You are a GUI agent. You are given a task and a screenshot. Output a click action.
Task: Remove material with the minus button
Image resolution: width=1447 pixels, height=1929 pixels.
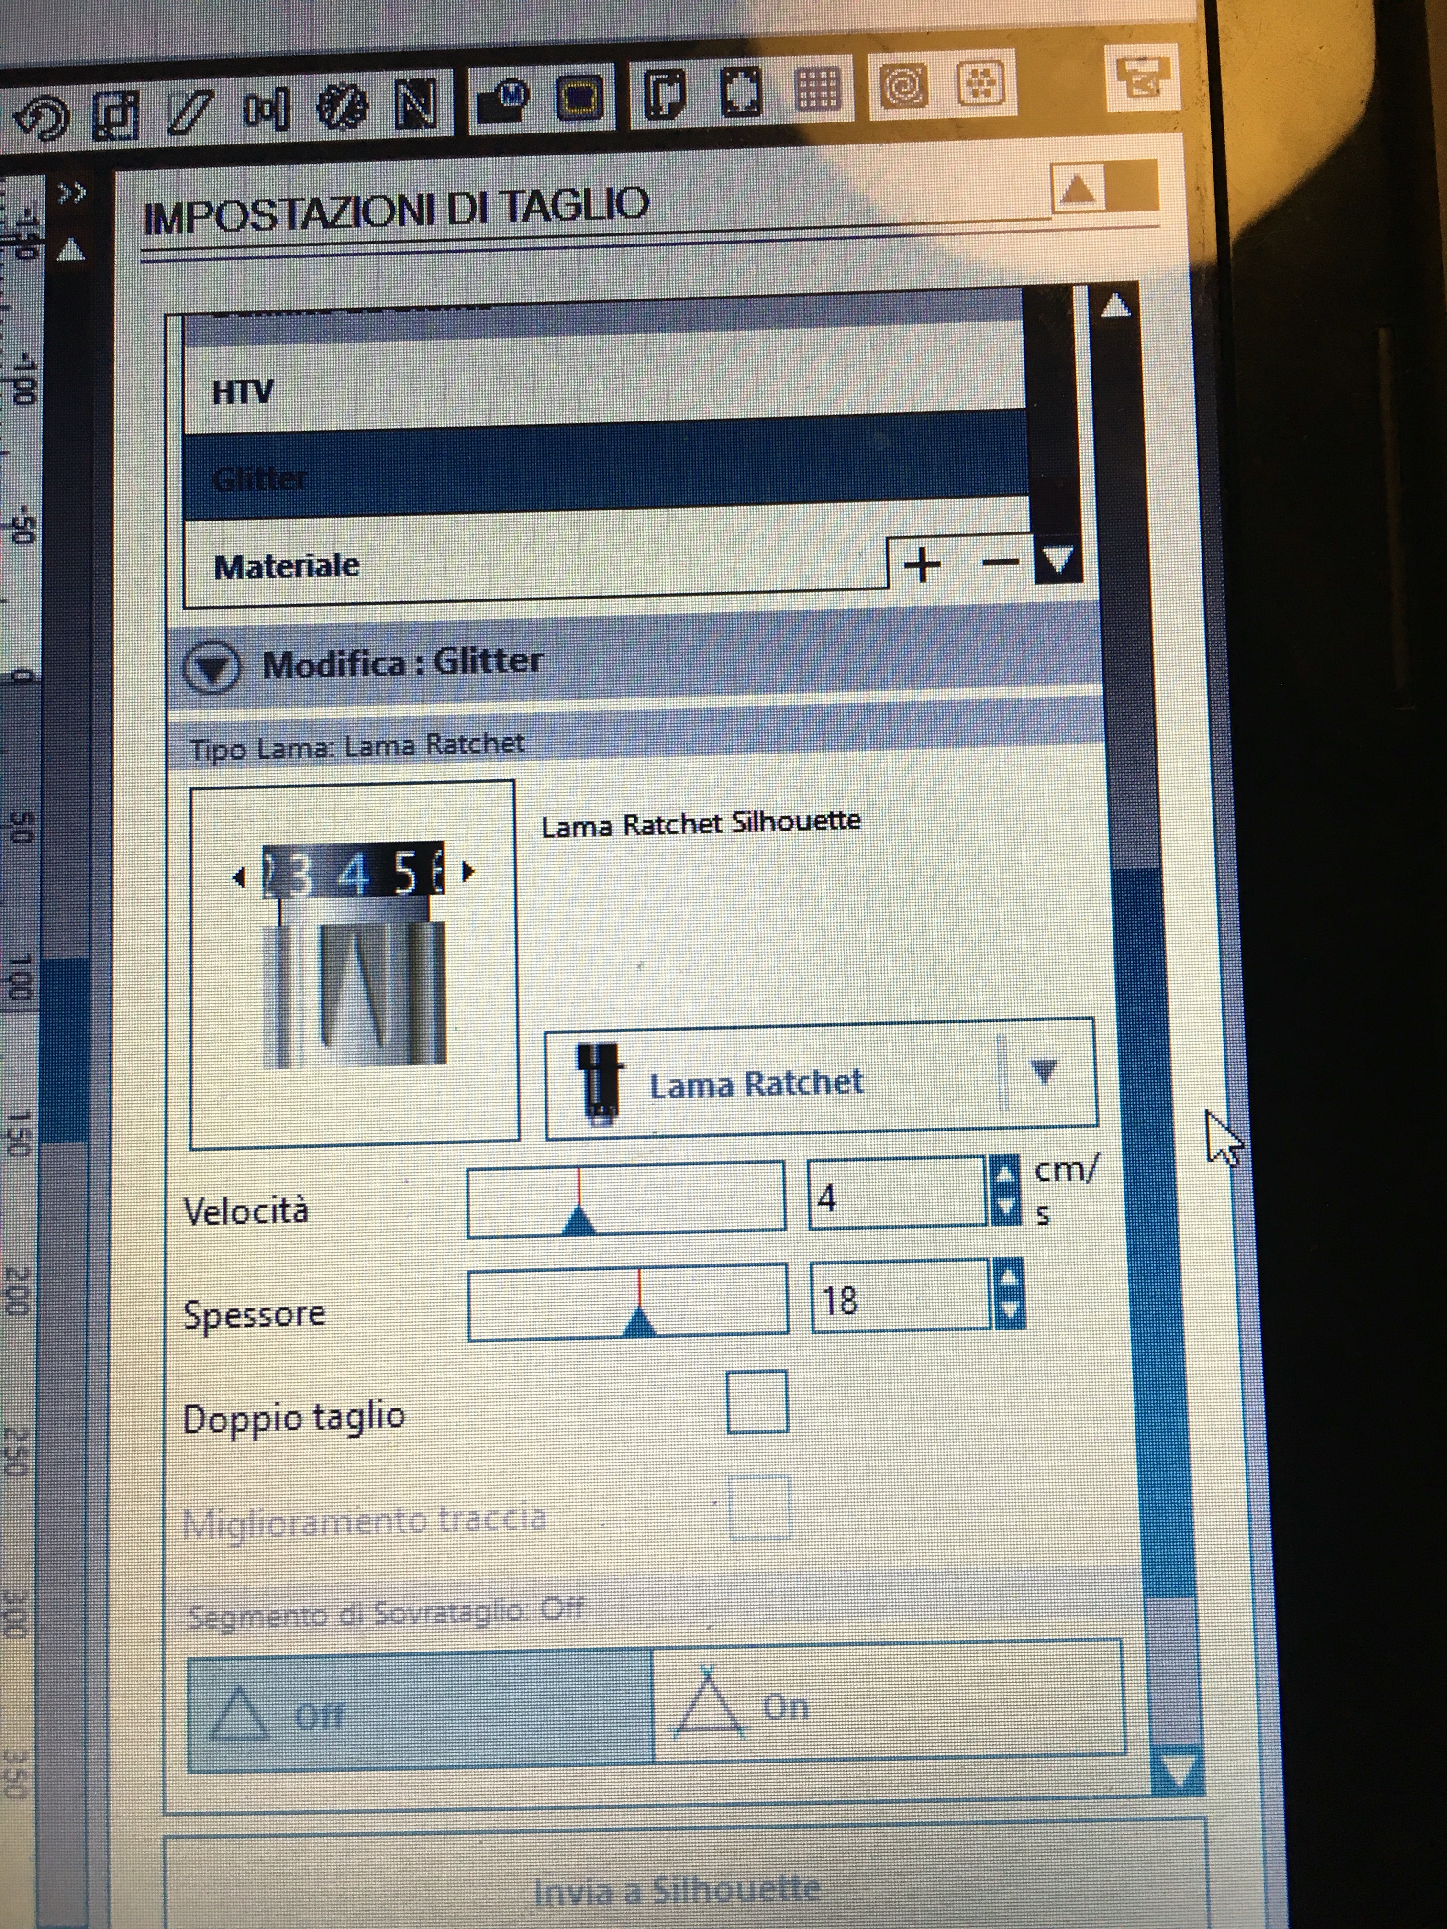(x=1000, y=563)
